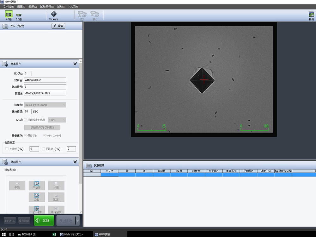316x237 pixels.
Task: Pick the 凸面 sample shape icon
Action: coord(37,197)
